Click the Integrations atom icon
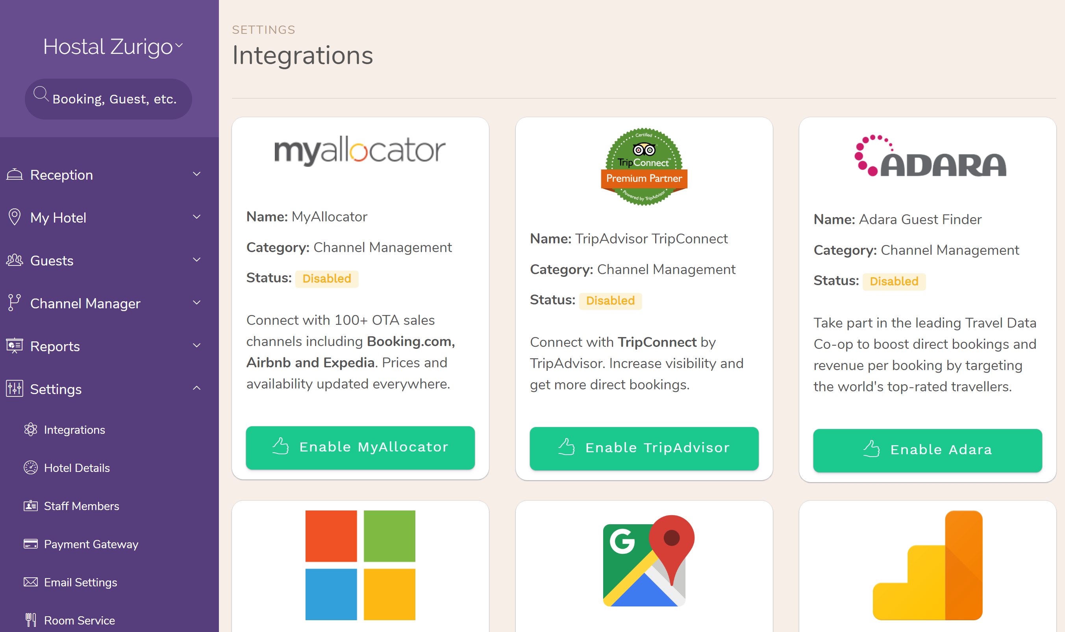The height and width of the screenshot is (632, 1065). pyautogui.click(x=31, y=429)
